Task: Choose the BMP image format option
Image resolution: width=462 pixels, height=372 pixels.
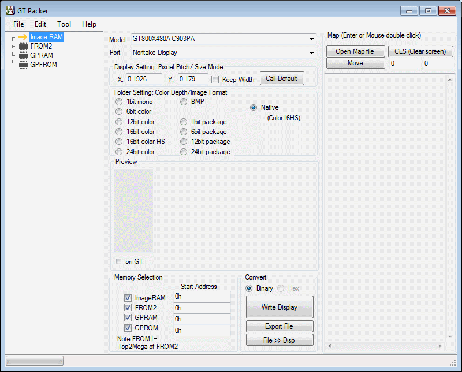Action: point(184,102)
